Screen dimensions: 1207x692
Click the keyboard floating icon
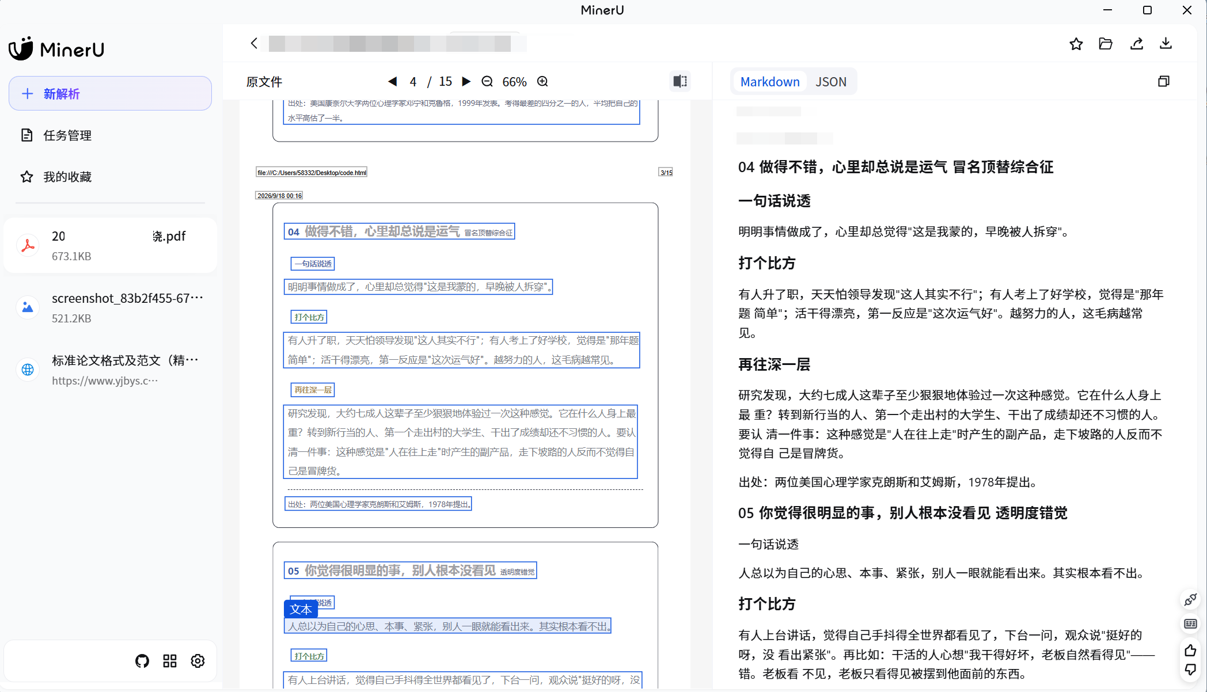tap(1190, 623)
